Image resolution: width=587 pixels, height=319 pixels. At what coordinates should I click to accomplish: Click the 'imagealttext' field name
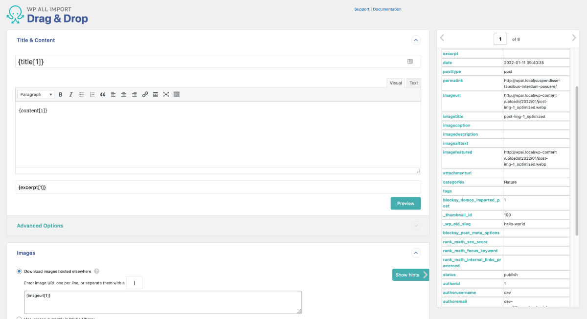coord(455,143)
